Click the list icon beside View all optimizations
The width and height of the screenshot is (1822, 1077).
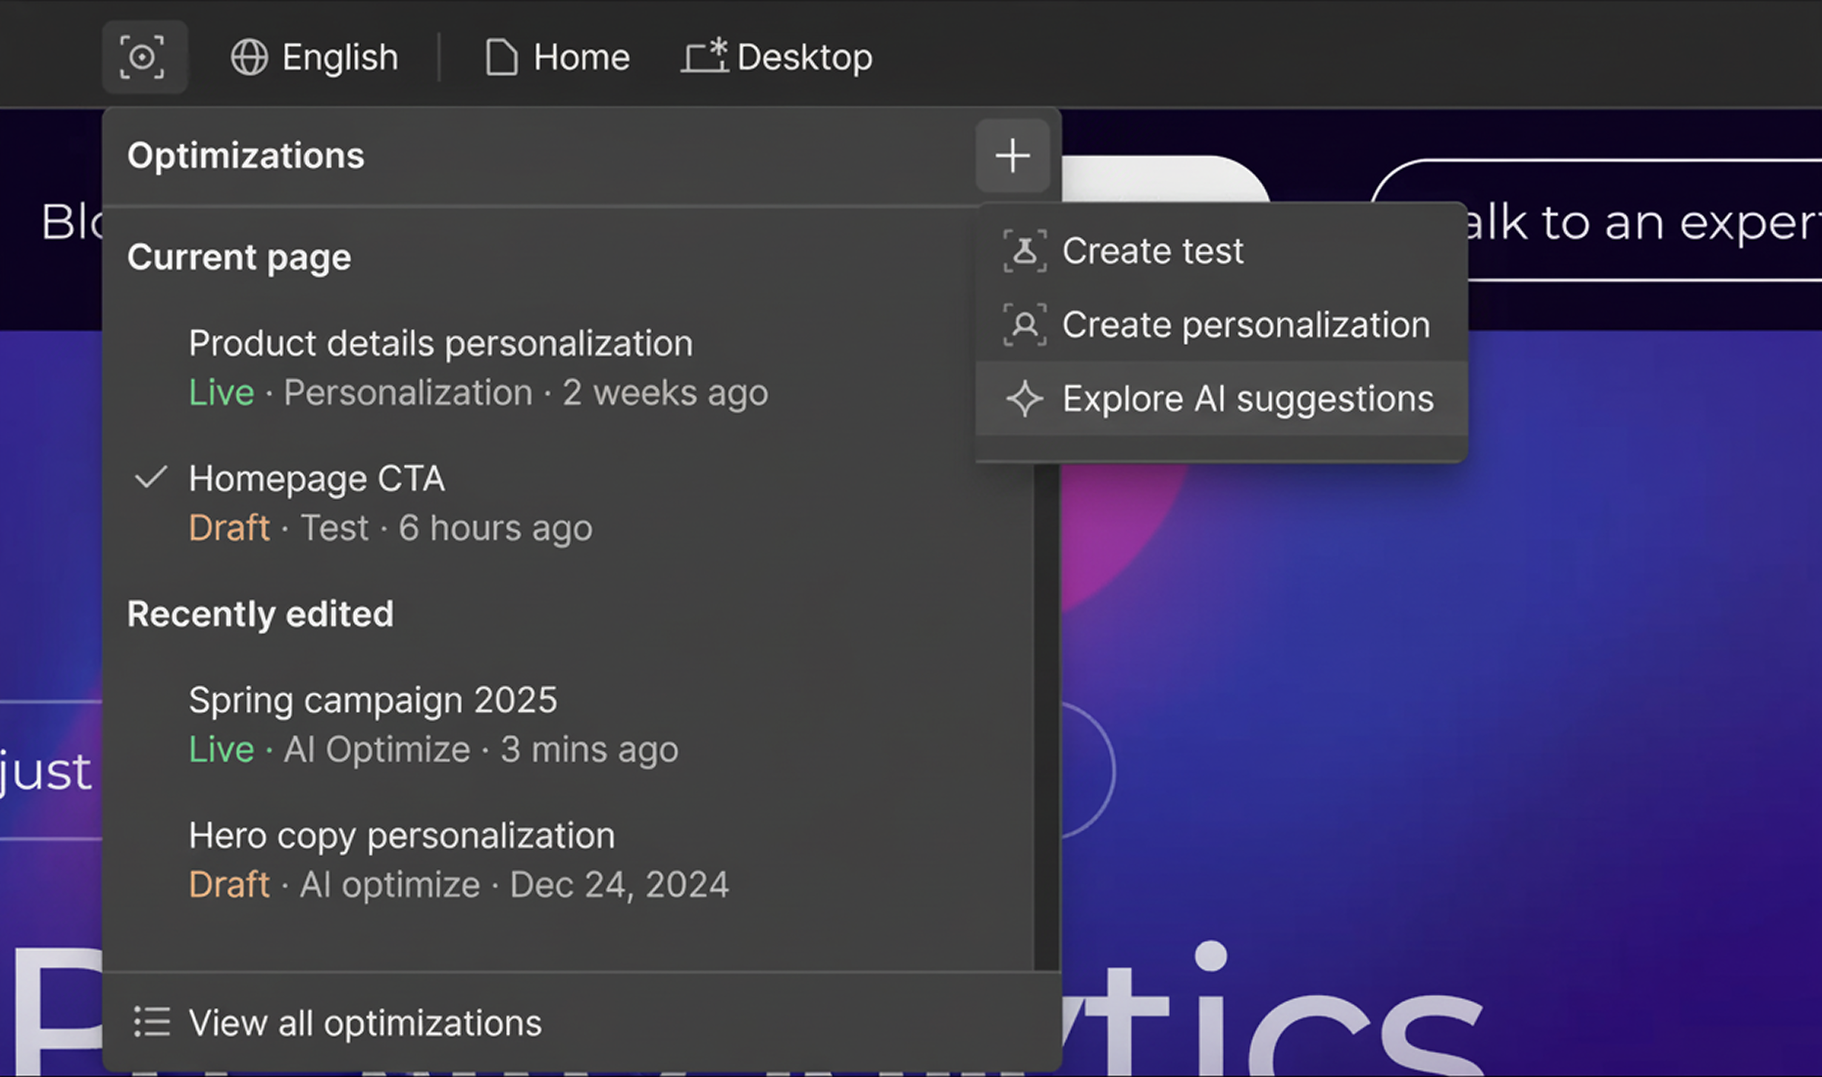152,1022
